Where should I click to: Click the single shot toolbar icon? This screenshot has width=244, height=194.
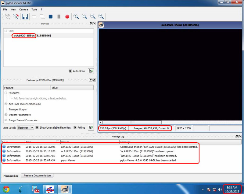coord(34,16)
